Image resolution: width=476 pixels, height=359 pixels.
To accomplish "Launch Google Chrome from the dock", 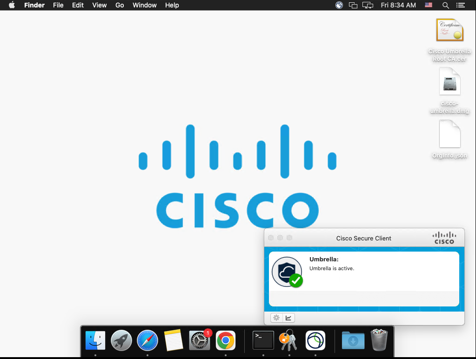I will [226, 340].
